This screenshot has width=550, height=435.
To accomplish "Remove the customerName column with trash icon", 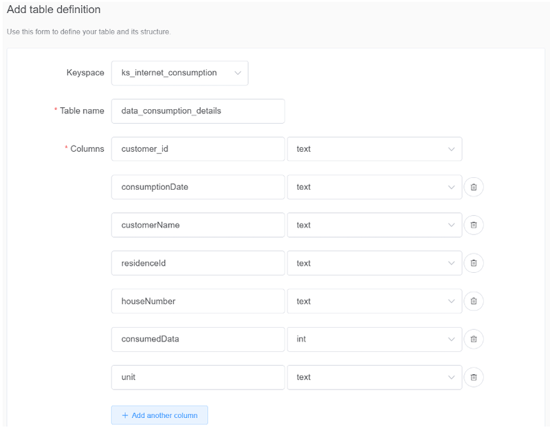I will [474, 225].
